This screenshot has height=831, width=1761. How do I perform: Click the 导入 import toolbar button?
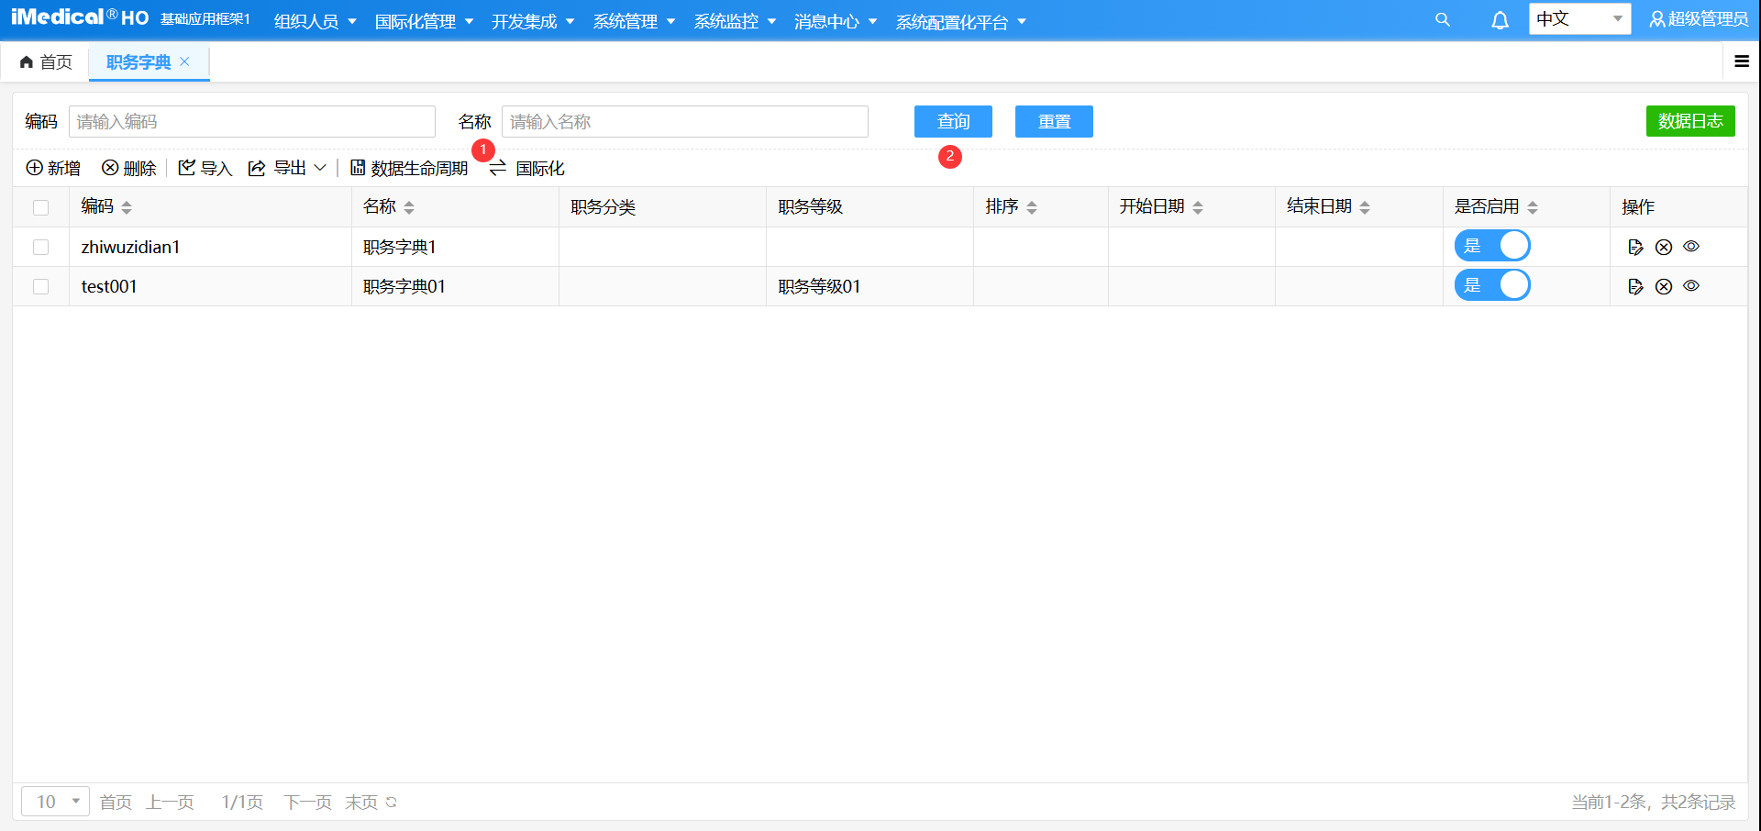pyautogui.click(x=205, y=168)
